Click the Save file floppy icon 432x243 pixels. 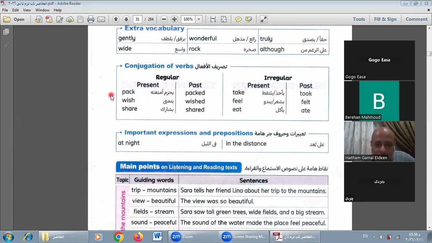tap(80, 19)
